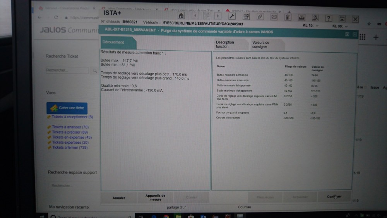Open the wrench settings icon in ISTA+
The image size is (387, 218).
pyautogui.click(x=232, y=16)
